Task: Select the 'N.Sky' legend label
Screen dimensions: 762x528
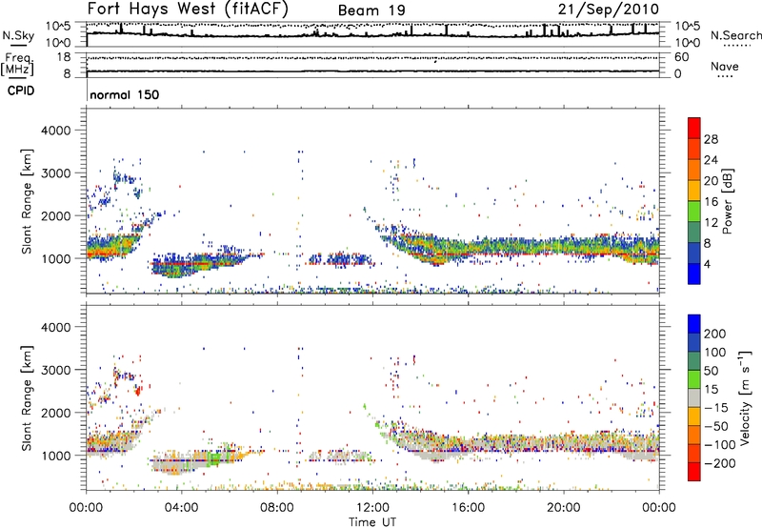Action: click(x=18, y=35)
